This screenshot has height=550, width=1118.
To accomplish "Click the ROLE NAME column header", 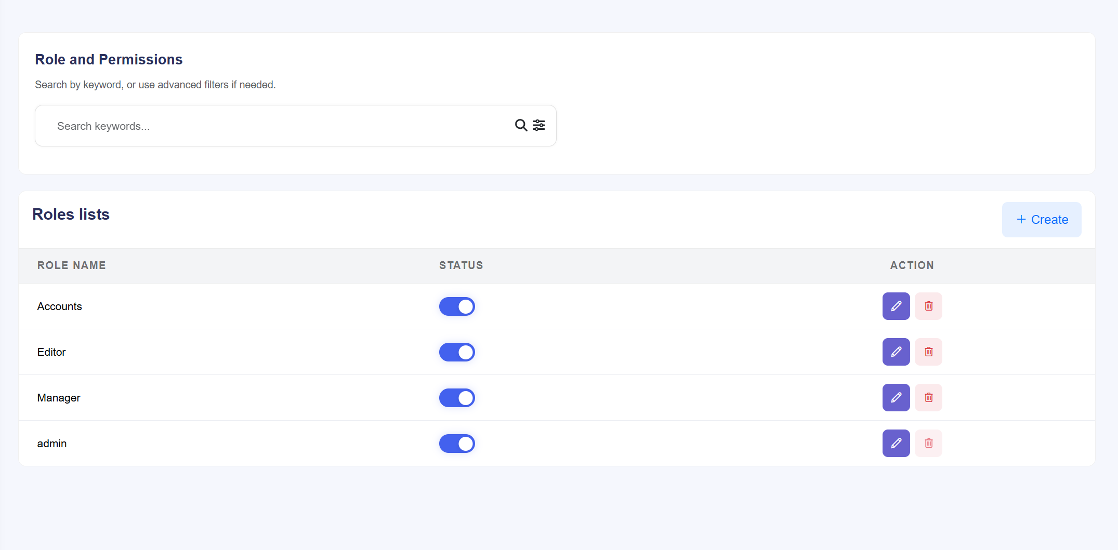I will point(71,265).
